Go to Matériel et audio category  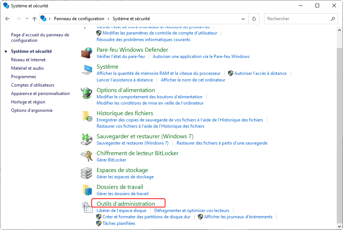[x=27, y=68]
